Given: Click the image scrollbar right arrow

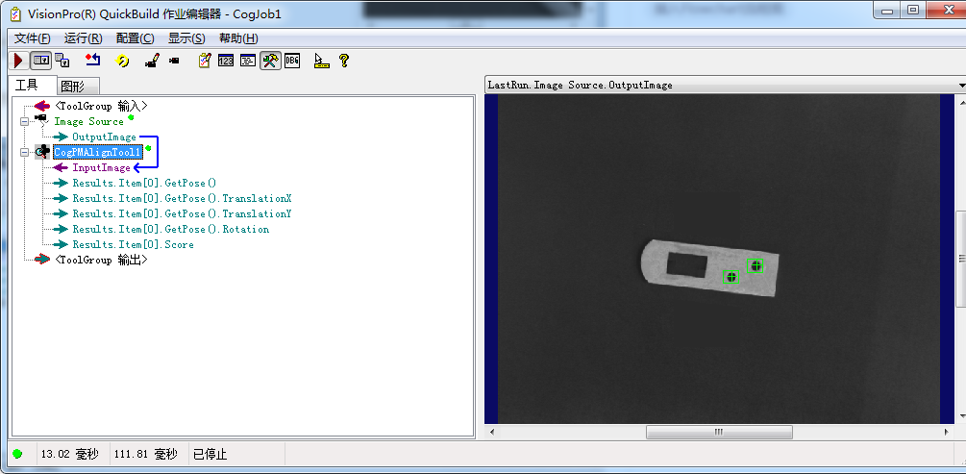Looking at the screenshot, I should (946, 432).
